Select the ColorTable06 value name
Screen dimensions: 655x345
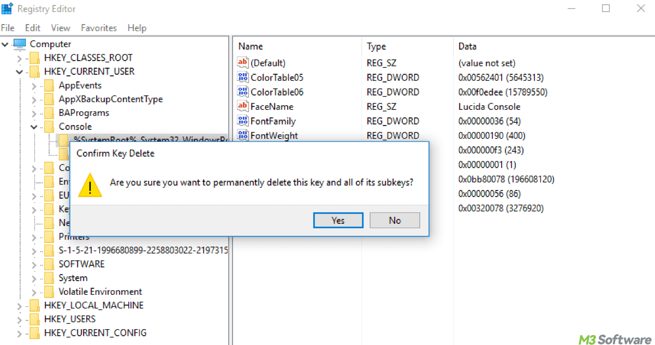[x=277, y=92]
